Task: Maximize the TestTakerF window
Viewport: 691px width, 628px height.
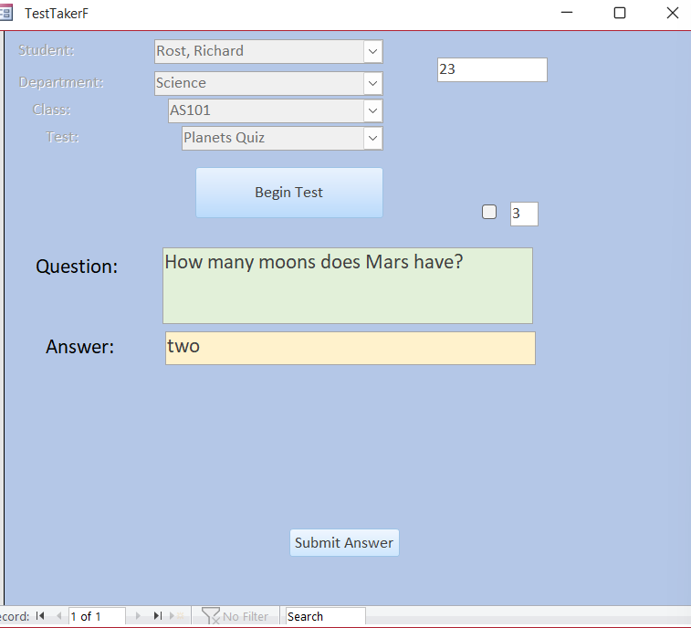Action: point(620,13)
